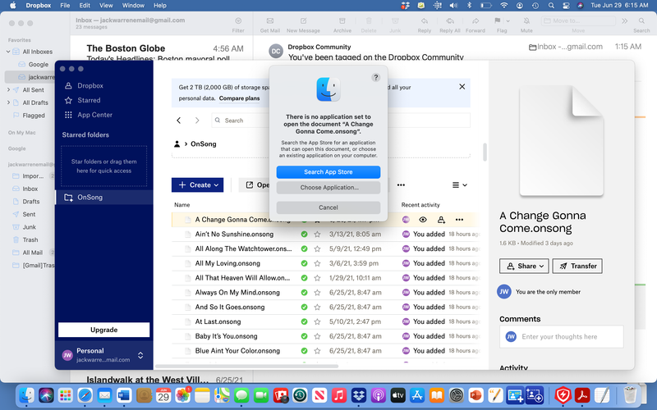Open the more options ellipsis on selected row
The height and width of the screenshot is (410, 657).
coord(459,220)
